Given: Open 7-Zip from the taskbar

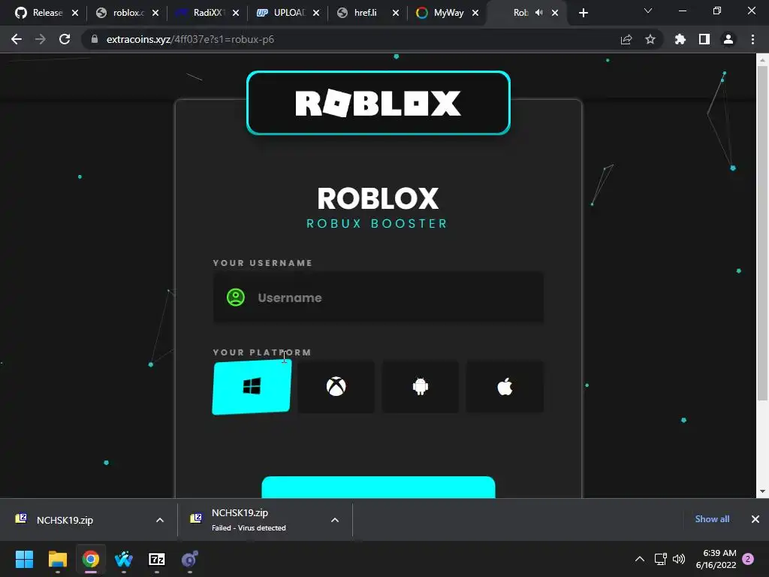Looking at the screenshot, I should click(157, 559).
